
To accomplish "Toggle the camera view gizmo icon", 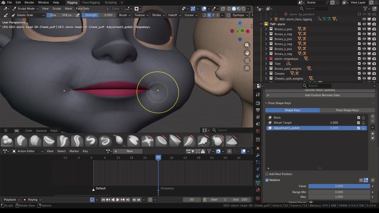I will [247, 60].
